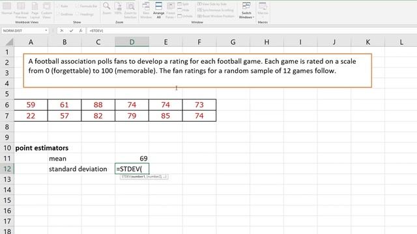The image size is (417, 234).
Task: Click cell A6 with value 59
Action: click(x=31, y=105)
